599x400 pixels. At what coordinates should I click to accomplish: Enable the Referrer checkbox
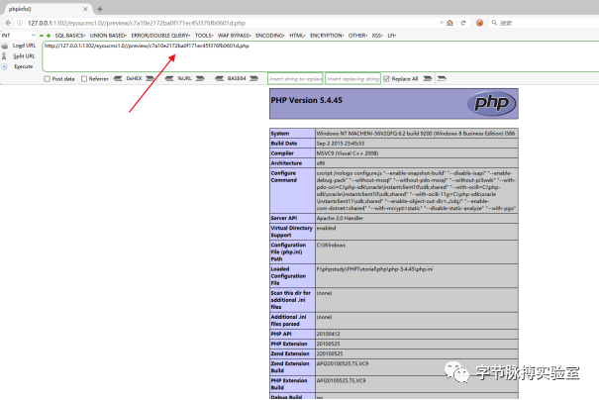tap(84, 79)
